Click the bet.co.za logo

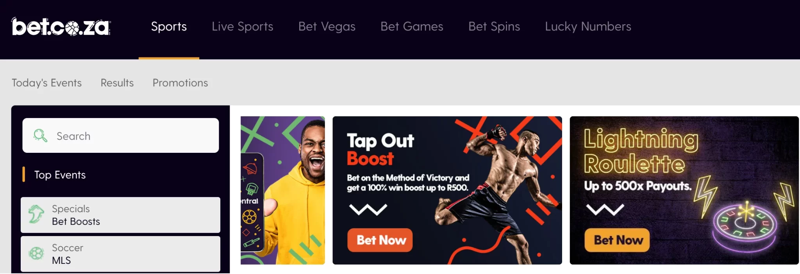coord(61,27)
